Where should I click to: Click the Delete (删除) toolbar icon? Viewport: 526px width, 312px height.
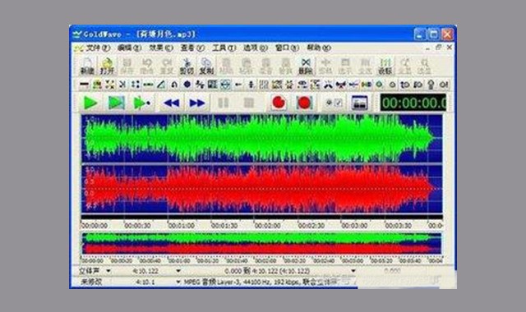click(306, 66)
